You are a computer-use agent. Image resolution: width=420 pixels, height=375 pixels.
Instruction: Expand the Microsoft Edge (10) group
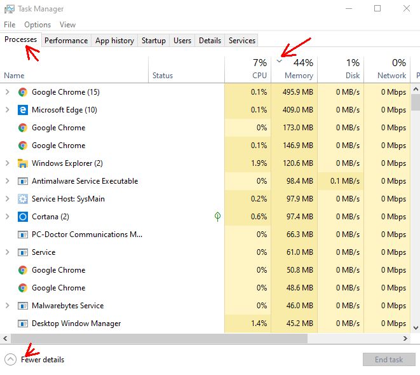(7, 110)
